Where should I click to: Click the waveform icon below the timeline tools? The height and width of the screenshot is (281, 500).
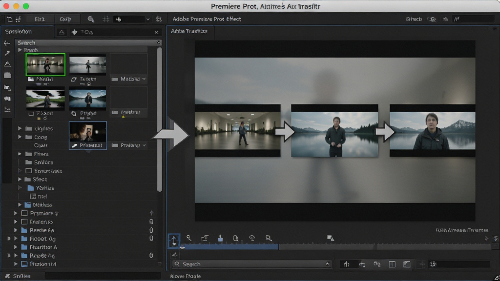(x=175, y=255)
